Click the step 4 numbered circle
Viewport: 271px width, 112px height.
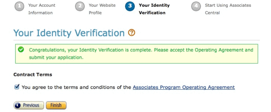pos(196,6)
